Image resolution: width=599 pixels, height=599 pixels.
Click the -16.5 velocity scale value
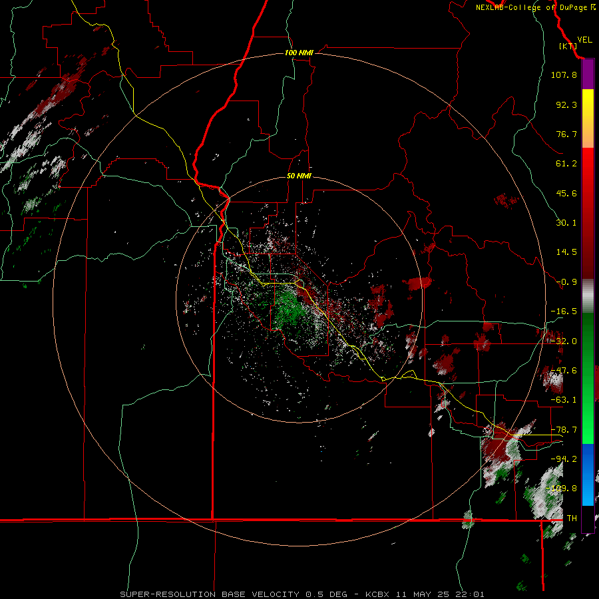564,311
